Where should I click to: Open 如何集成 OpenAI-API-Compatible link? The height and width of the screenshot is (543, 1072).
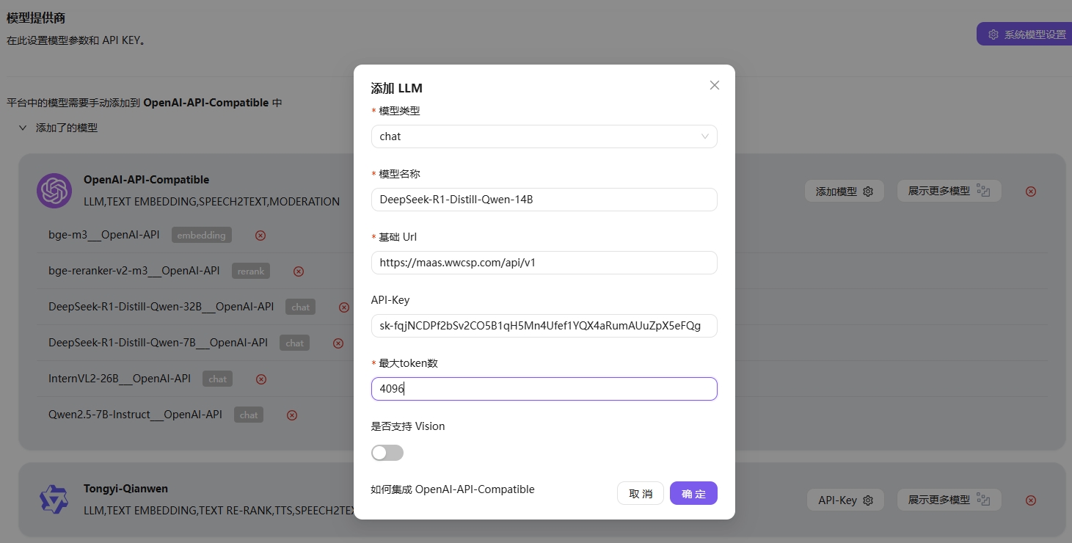tap(453, 489)
